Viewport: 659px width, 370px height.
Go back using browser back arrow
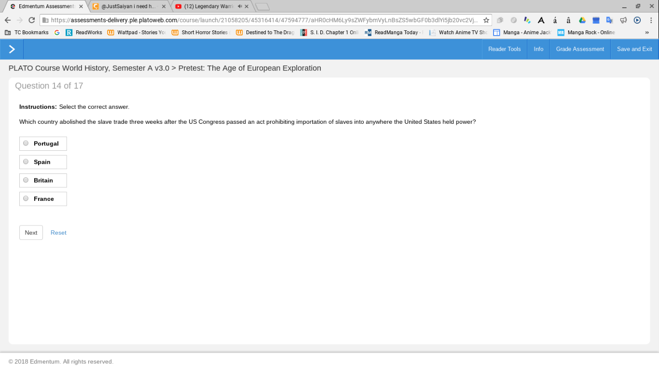pos(8,20)
